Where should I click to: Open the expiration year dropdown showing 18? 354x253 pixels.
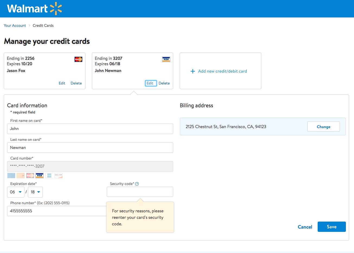click(35, 192)
